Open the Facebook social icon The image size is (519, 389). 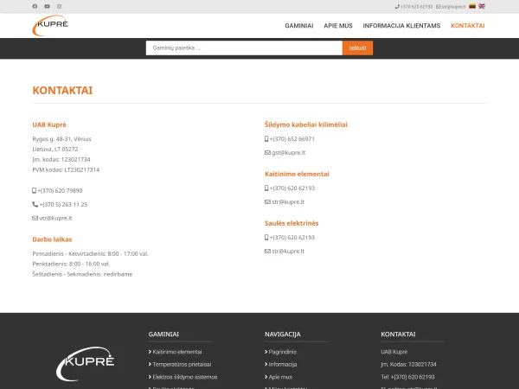[x=35, y=6]
